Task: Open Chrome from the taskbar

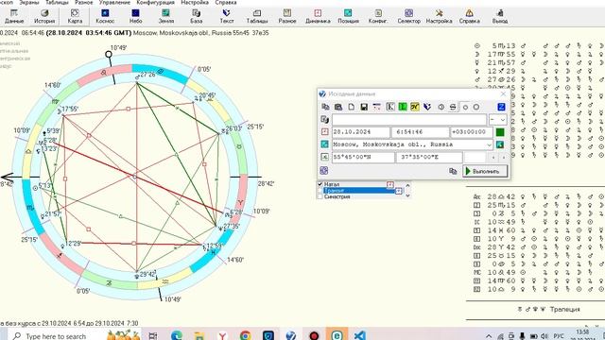Action: point(245,336)
